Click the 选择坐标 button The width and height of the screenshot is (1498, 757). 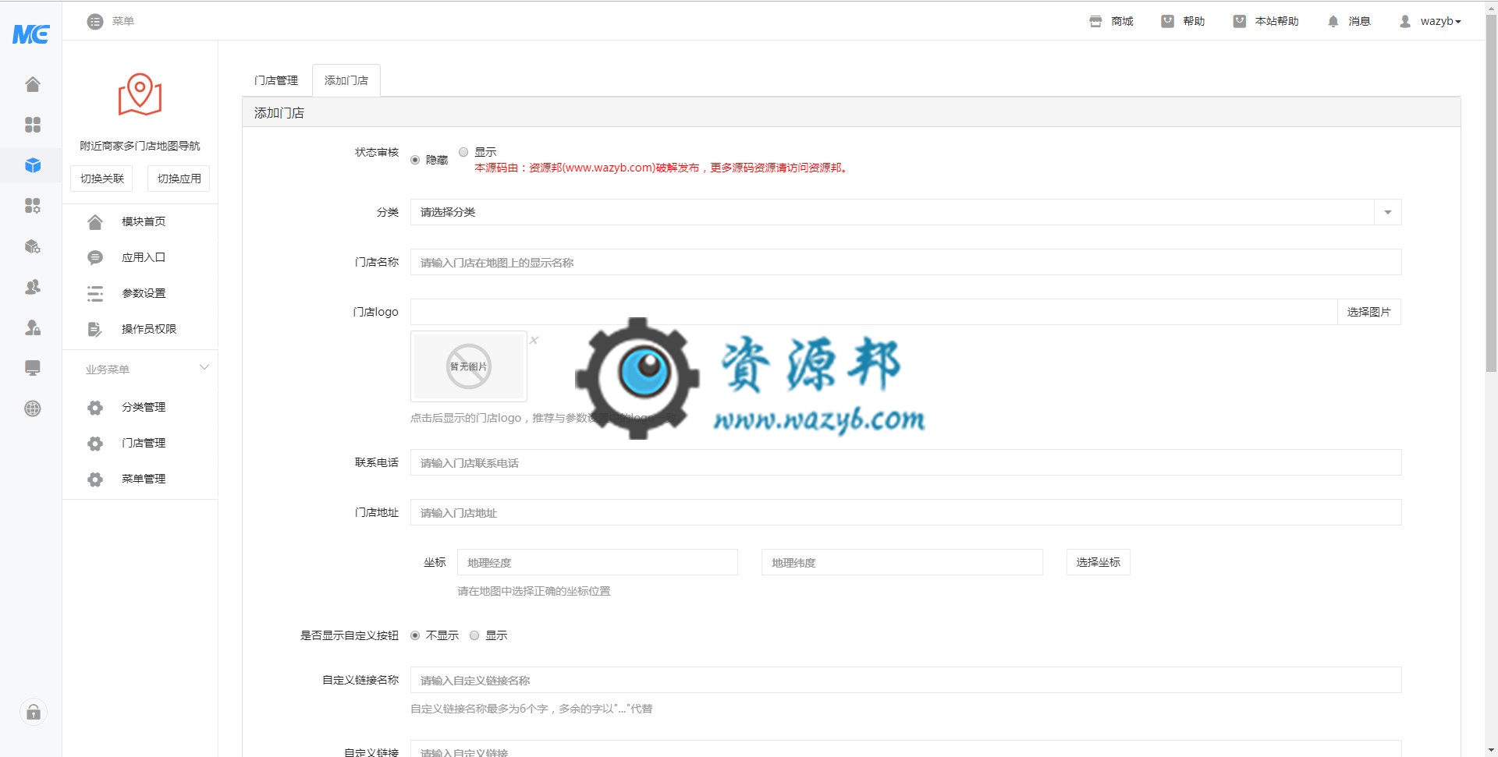1098,562
